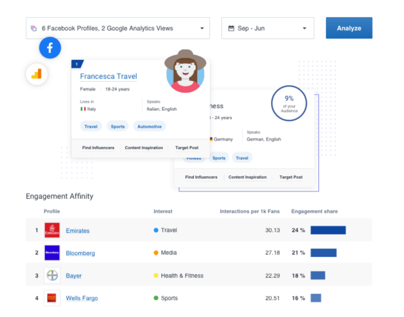Image resolution: width=404 pixels, height=317 pixels.
Task: Open the Wells Fargo profile link
Action: 82,298
